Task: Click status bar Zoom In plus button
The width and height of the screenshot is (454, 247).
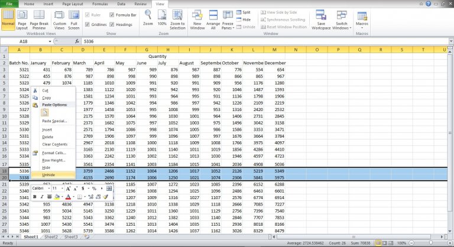Action: [x=450, y=243]
